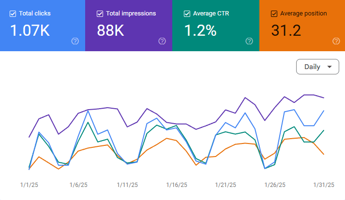The height and width of the screenshot is (200, 345).
Task: Click the 1.07K total clicks value
Action: 30,30
